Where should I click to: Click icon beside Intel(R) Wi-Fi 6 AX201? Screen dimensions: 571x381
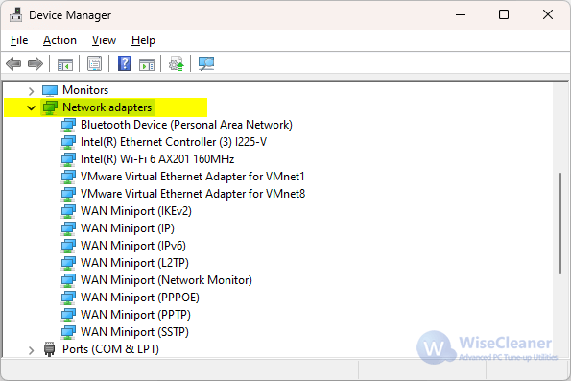[x=68, y=159]
